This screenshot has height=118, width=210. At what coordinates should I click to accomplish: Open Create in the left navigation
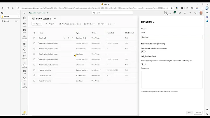pyautogui.click(x=24, y=25)
